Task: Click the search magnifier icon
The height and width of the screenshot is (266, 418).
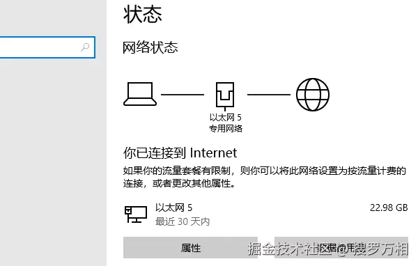Action: pos(85,47)
